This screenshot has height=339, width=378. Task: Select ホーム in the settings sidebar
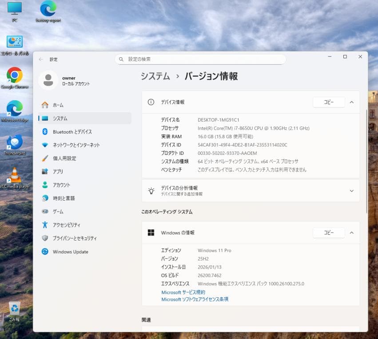(x=85, y=105)
